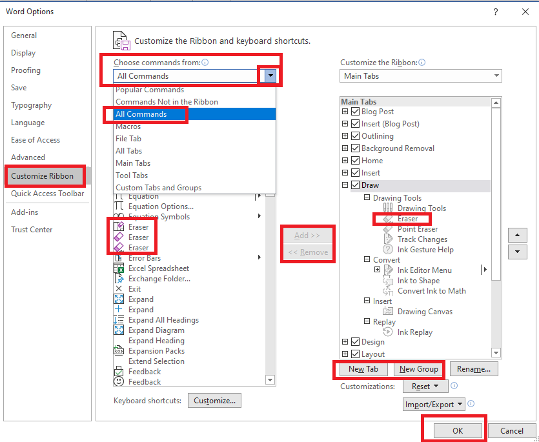This screenshot has width=539, height=442.
Task: Click the Move Down arrow button
Action: click(517, 252)
